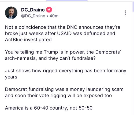Click the sentence "Just shows how rigged everything"
This screenshot has height=115, width=134.
(66, 74)
